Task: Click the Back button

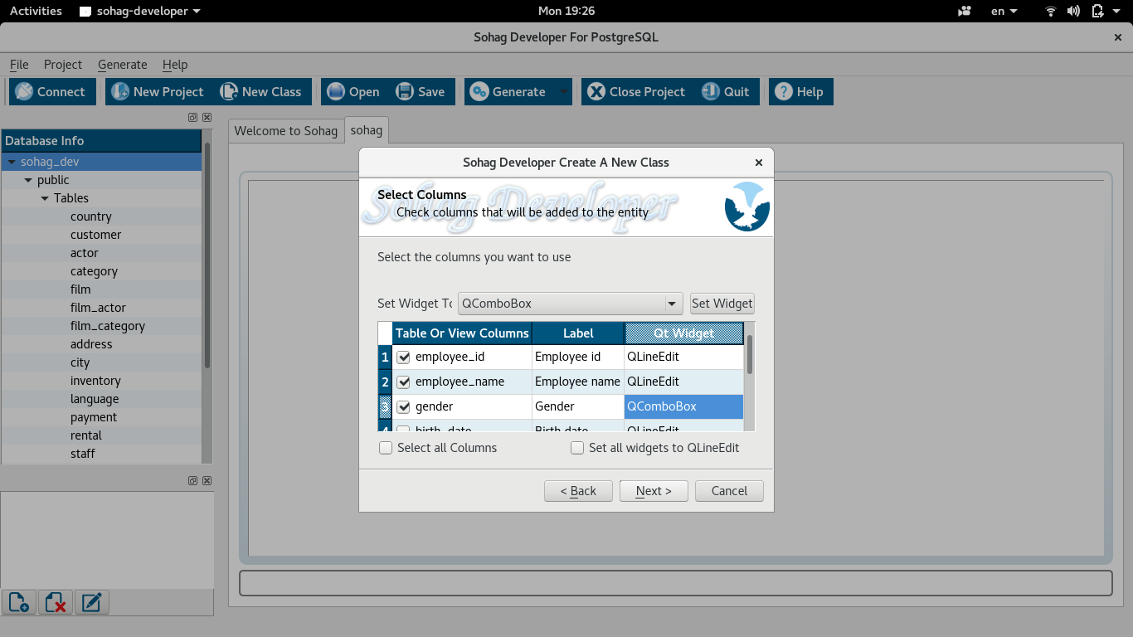Action: 578,491
